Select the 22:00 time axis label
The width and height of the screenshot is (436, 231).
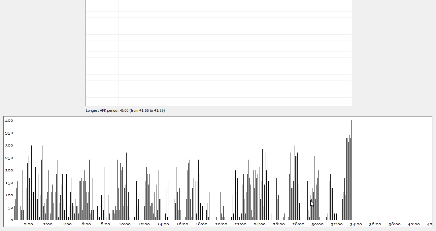240,224
